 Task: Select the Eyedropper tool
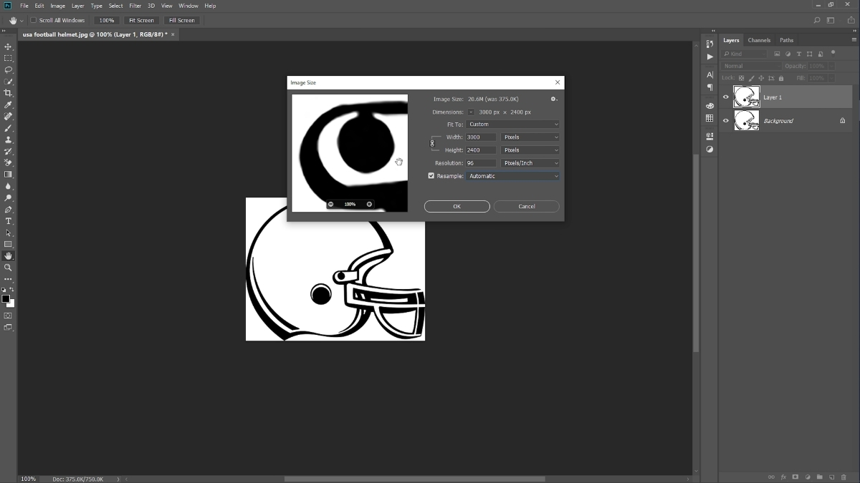8,104
